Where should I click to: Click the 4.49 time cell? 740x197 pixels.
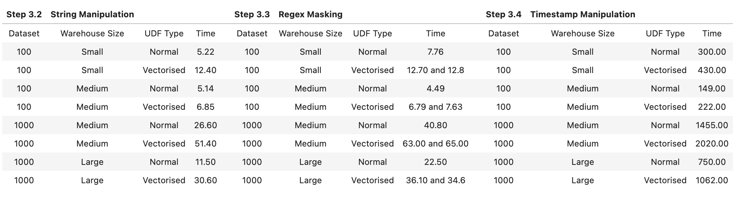(435, 89)
